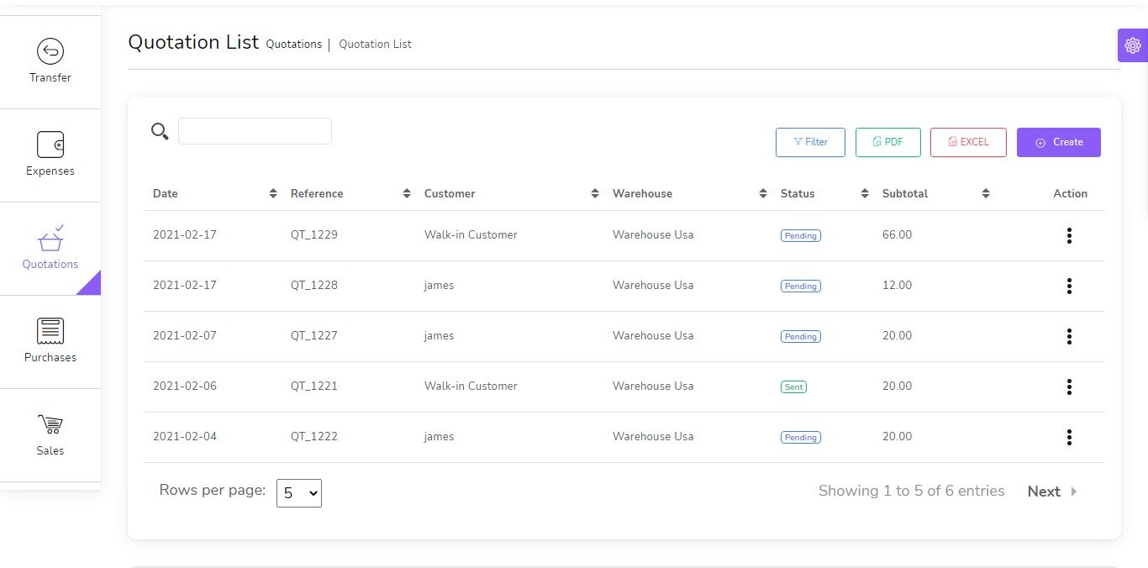Export the list to EXCEL

[x=968, y=143]
